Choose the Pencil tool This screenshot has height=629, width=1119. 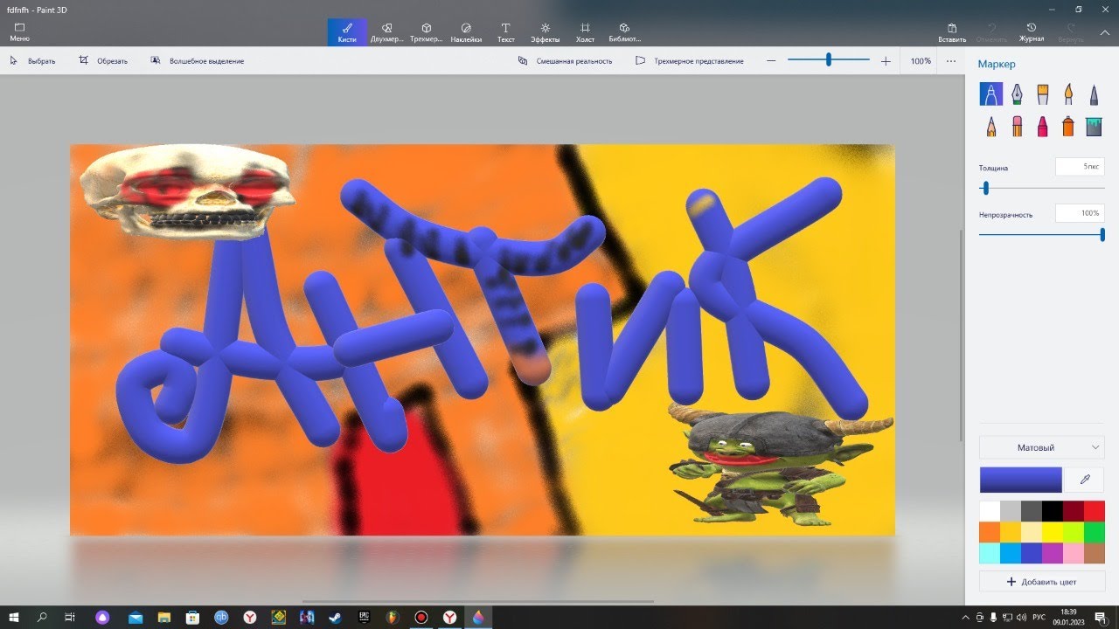point(991,127)
